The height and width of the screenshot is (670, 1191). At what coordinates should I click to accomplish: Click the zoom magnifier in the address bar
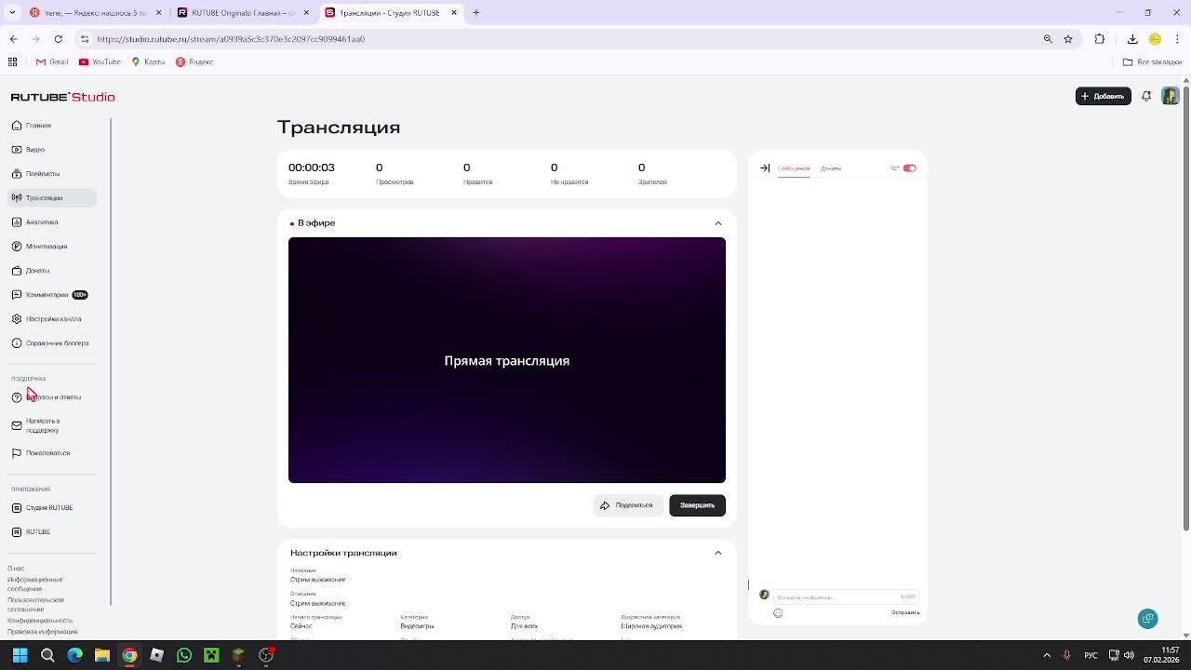tap(1048, 39)
